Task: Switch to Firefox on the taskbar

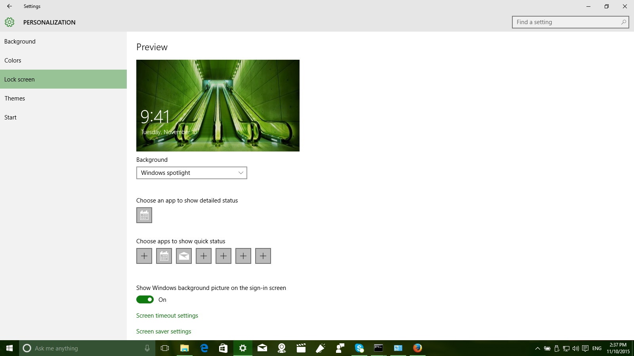Action: point(418,348)
